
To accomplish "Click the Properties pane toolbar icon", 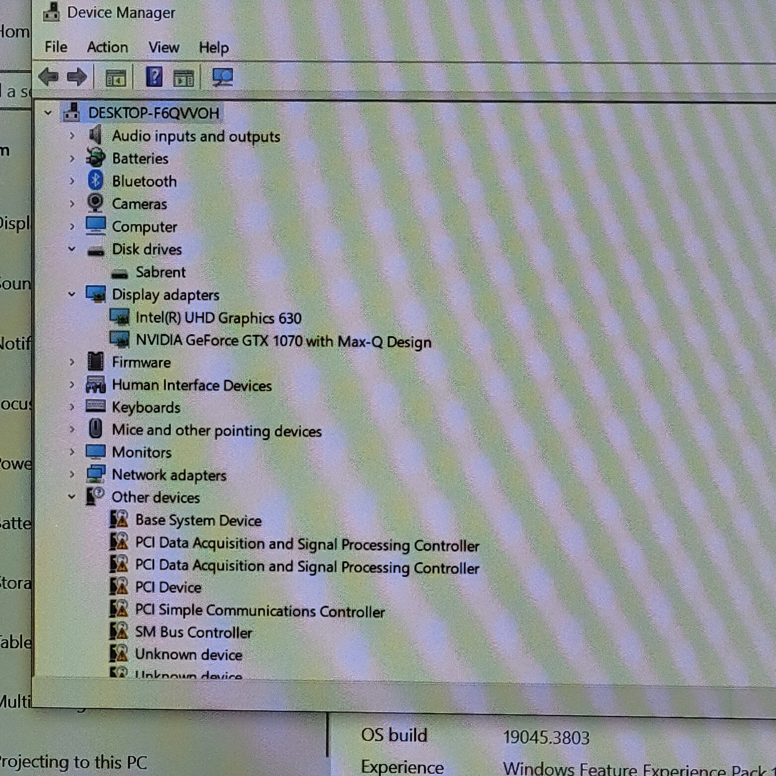I will tap(183, 77).
